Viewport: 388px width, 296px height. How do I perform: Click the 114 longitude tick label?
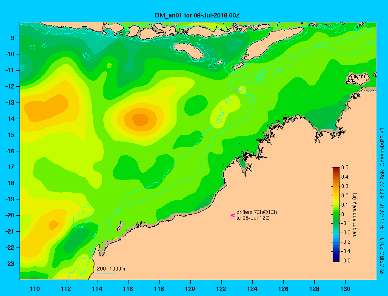(97, 289)
